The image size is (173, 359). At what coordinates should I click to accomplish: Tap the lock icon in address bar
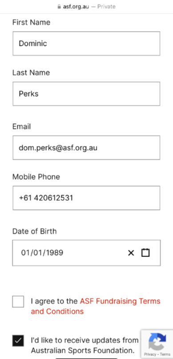[x=60, y=6]
